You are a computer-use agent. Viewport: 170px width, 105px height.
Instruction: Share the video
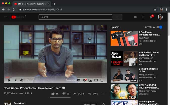[79, 94]
